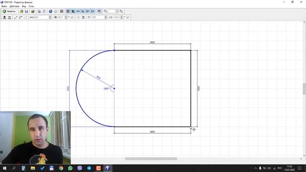
Task: Click the arc radius spinner arrows
Action: pyautogui.click(x=106, y=17)
